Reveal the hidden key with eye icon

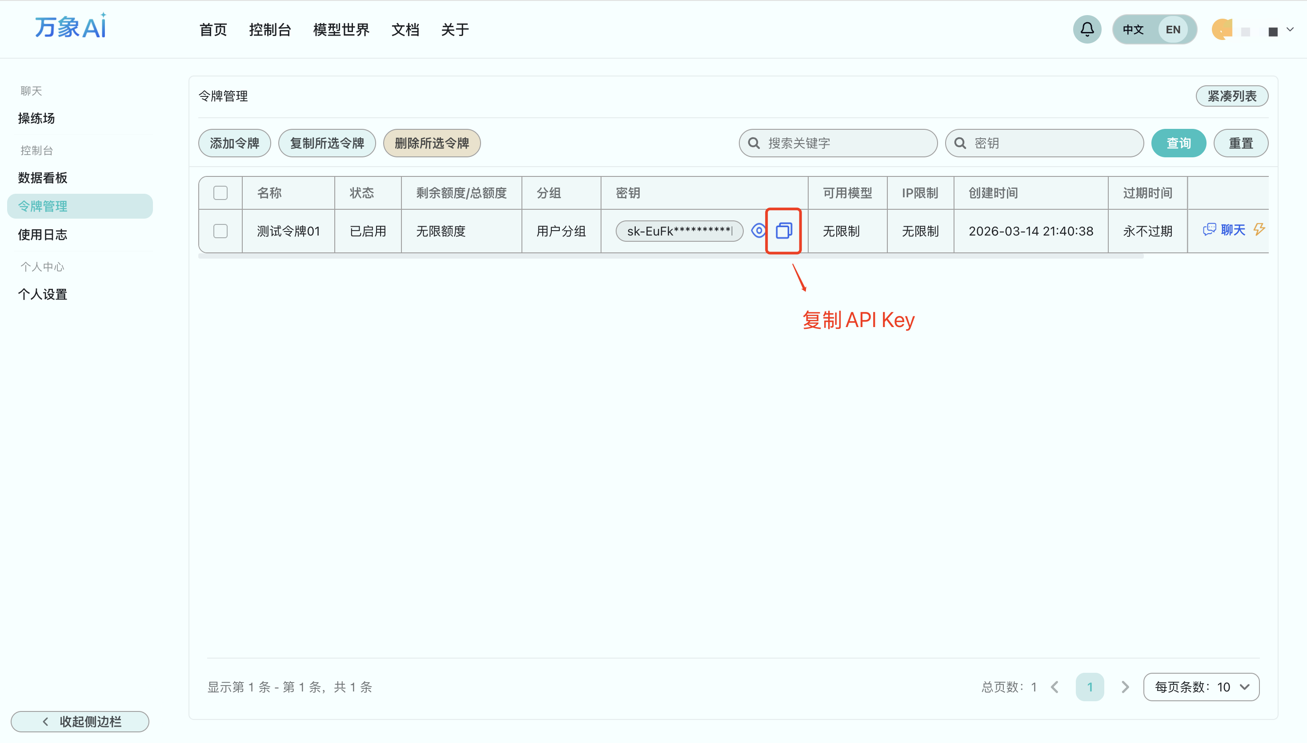tap(758, 231)
